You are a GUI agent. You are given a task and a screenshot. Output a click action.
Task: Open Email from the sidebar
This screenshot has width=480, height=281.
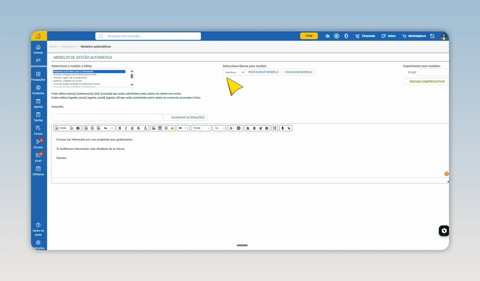click(38, 157)
